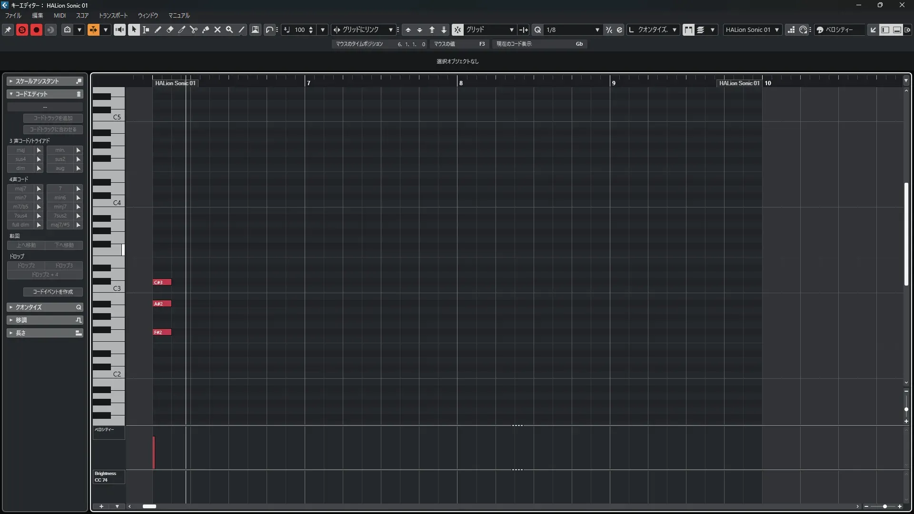
Task: Select the Draw pencil tool
Action: pyautogui.click(x=158, y=30)
